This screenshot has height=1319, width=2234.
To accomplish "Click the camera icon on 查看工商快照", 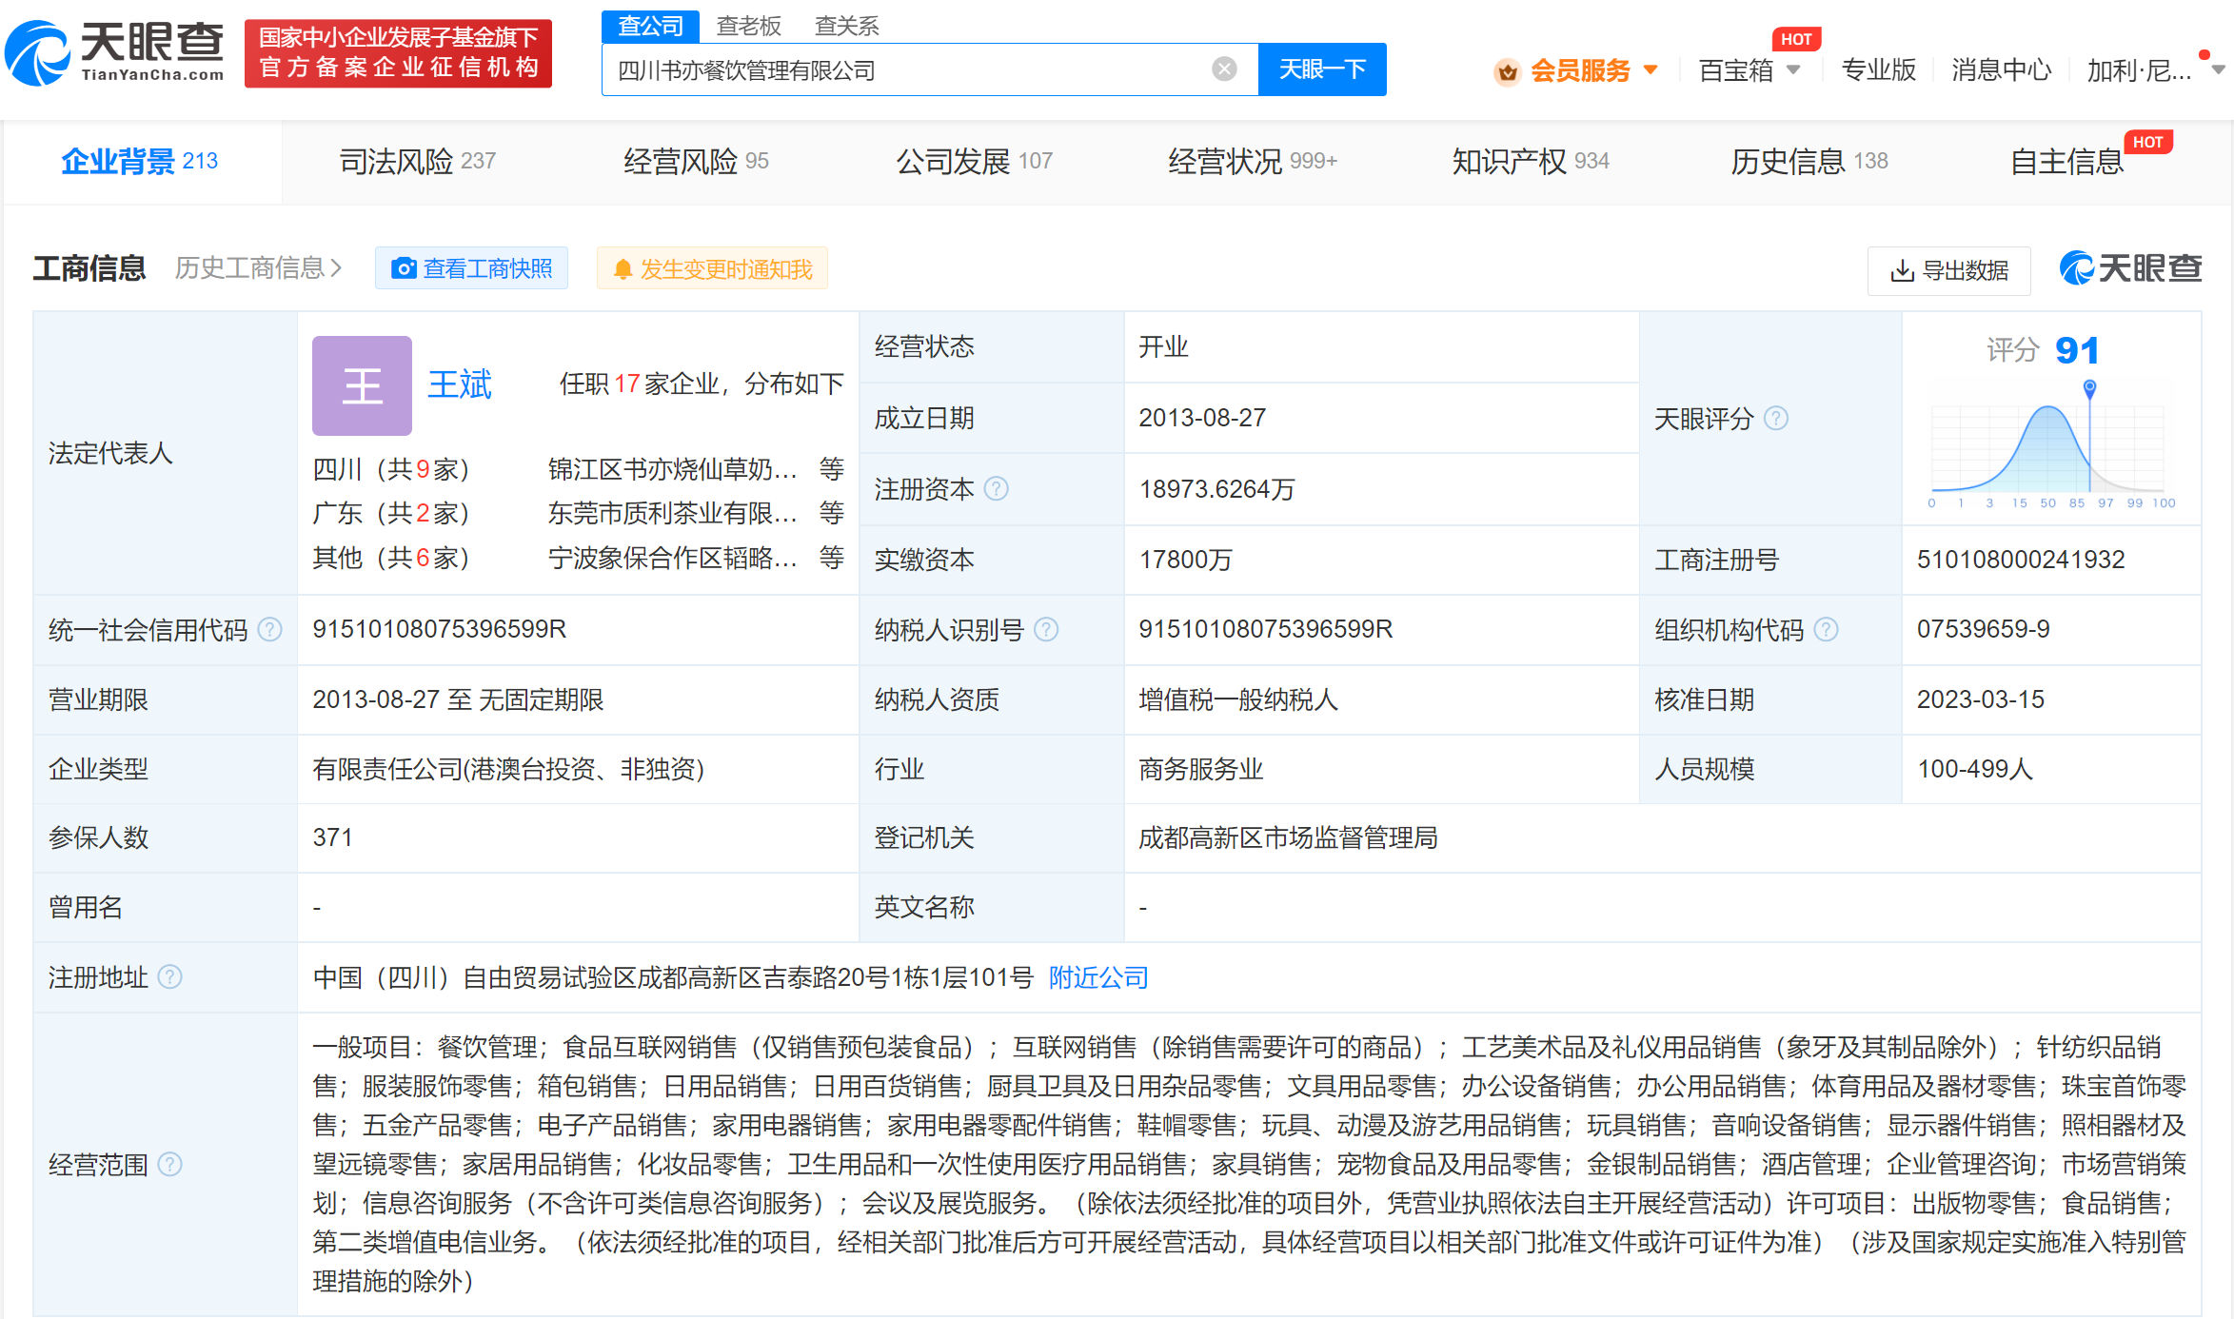I will tap(405, 268).
